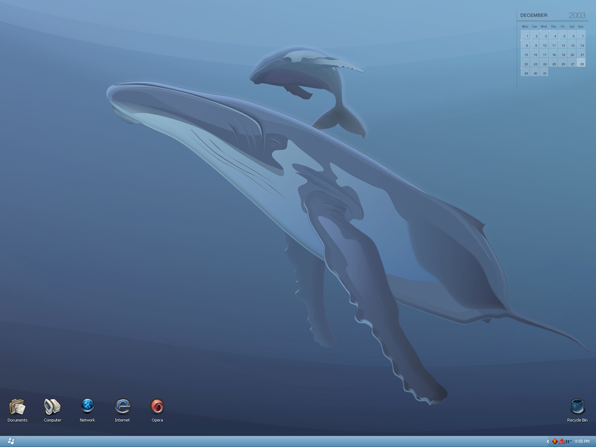The image size is (596, 447).
Task: Open the Documents desktop icon
Action: pyautogui.click(x=17, y=406)
